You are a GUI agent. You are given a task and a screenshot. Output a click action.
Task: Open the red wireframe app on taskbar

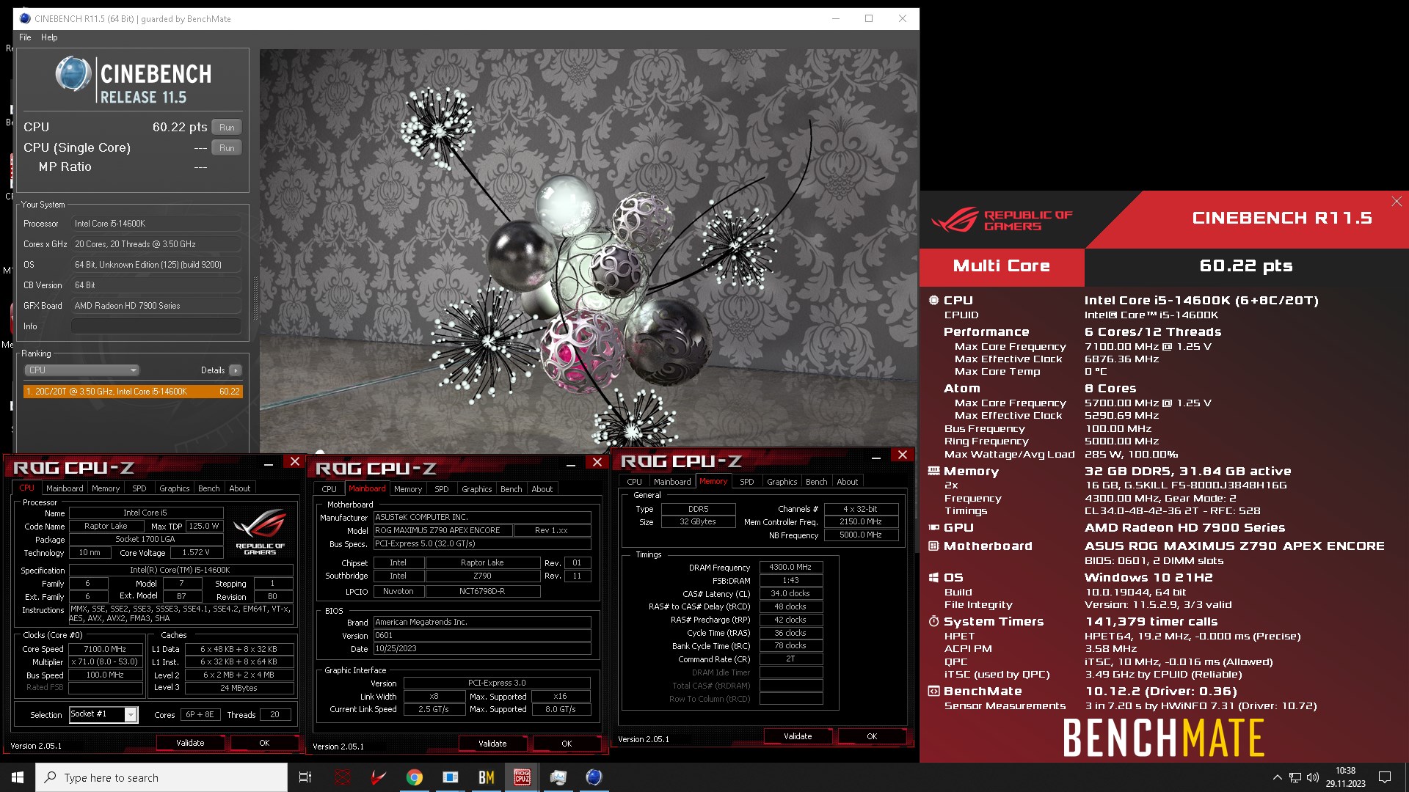tap(343, 777)
